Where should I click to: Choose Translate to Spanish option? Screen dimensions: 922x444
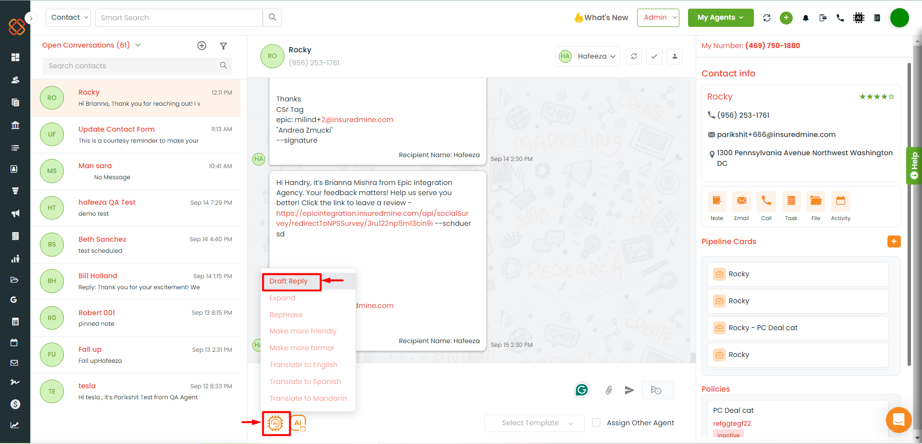305,382
